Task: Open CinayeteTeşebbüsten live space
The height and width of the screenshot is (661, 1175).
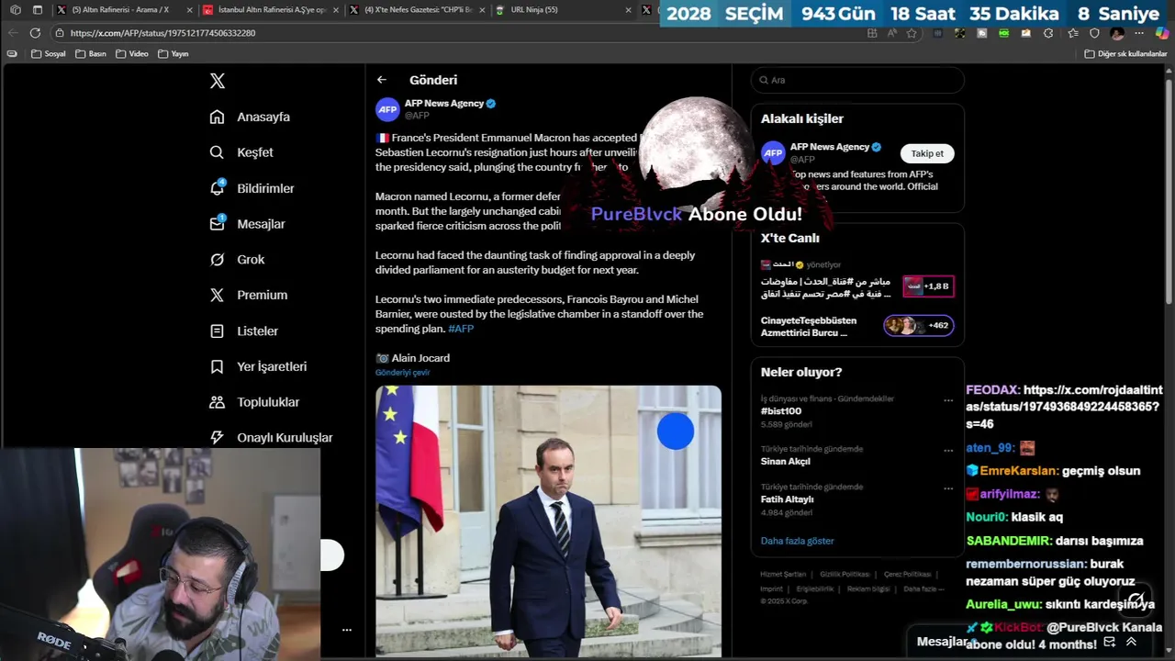Action: (857, 326)
